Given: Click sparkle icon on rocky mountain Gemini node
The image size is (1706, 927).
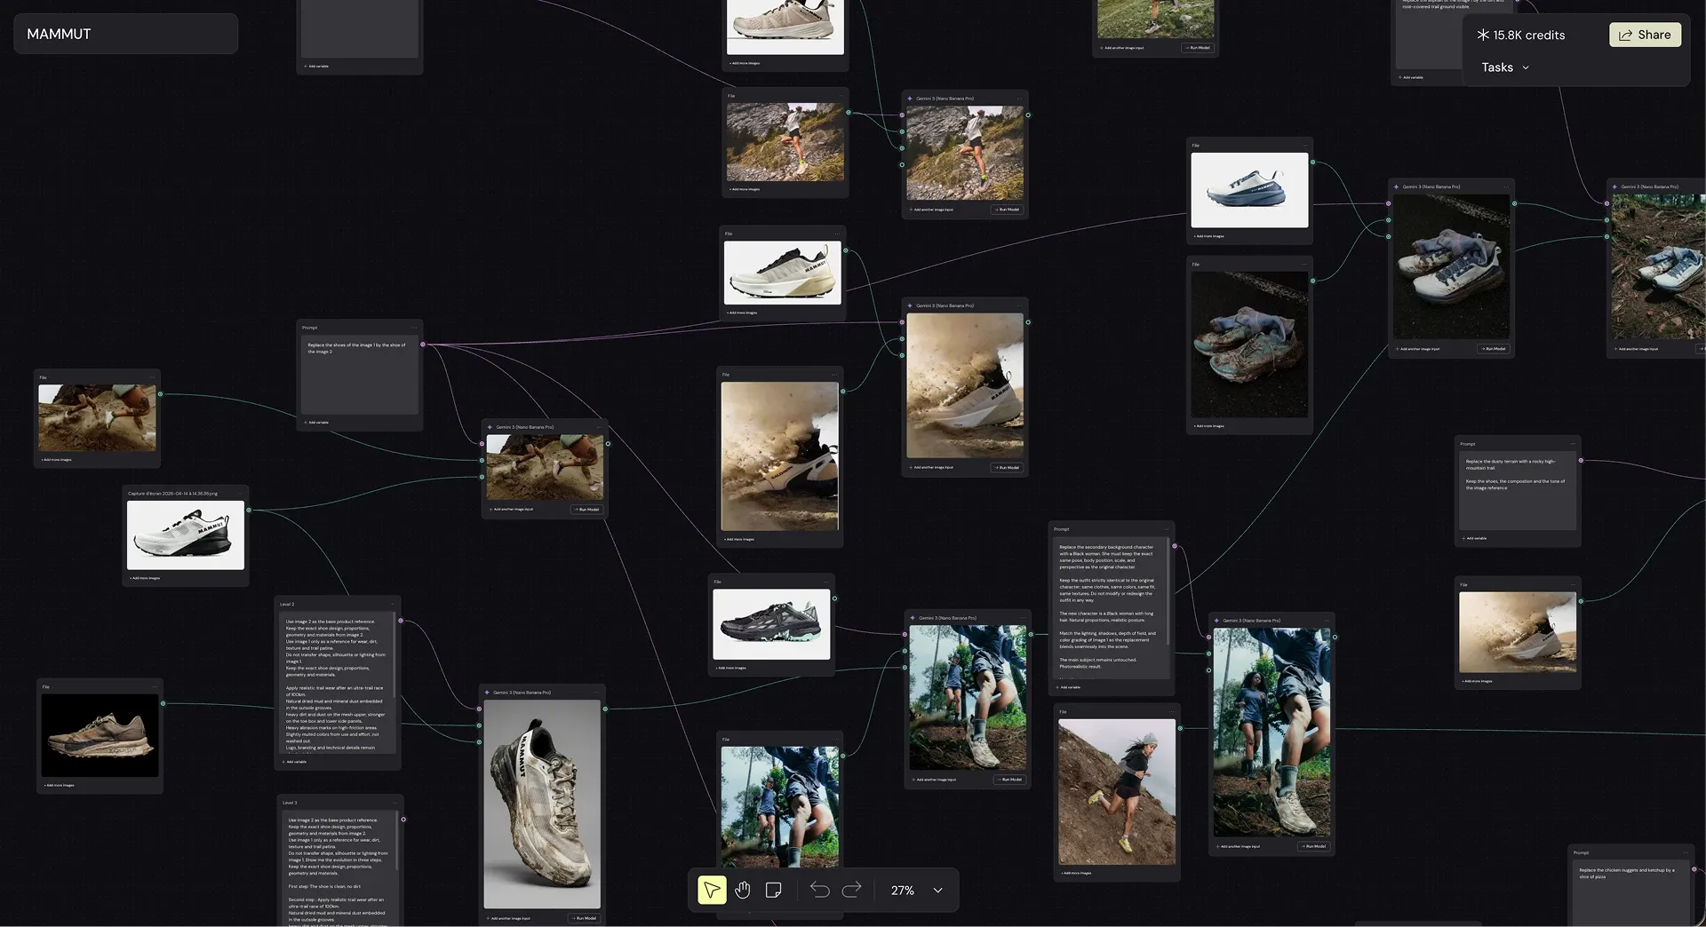Looking at the screenshot, I should (x=910, y=99).
